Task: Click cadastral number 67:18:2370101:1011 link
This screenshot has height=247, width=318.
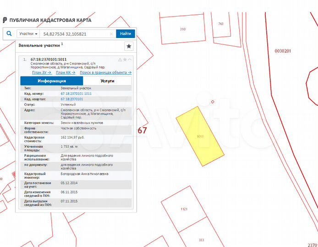Action: [76, 93]
